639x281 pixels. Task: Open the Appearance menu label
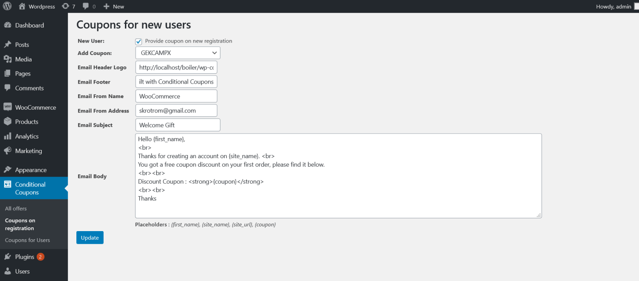(31, 170)
